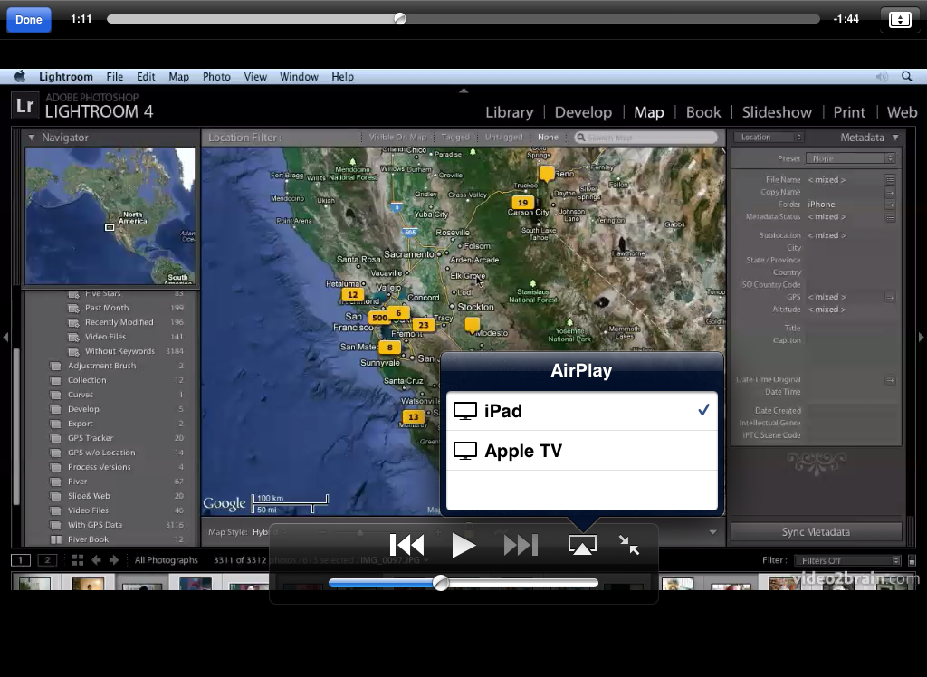927x677 pixels.
Task: Click the photo pin near Modesto
Action: (472, 325)
